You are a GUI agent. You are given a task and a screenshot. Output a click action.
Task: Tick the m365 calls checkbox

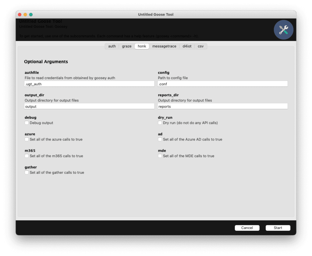pyautogui.click(x=27, y=156)
